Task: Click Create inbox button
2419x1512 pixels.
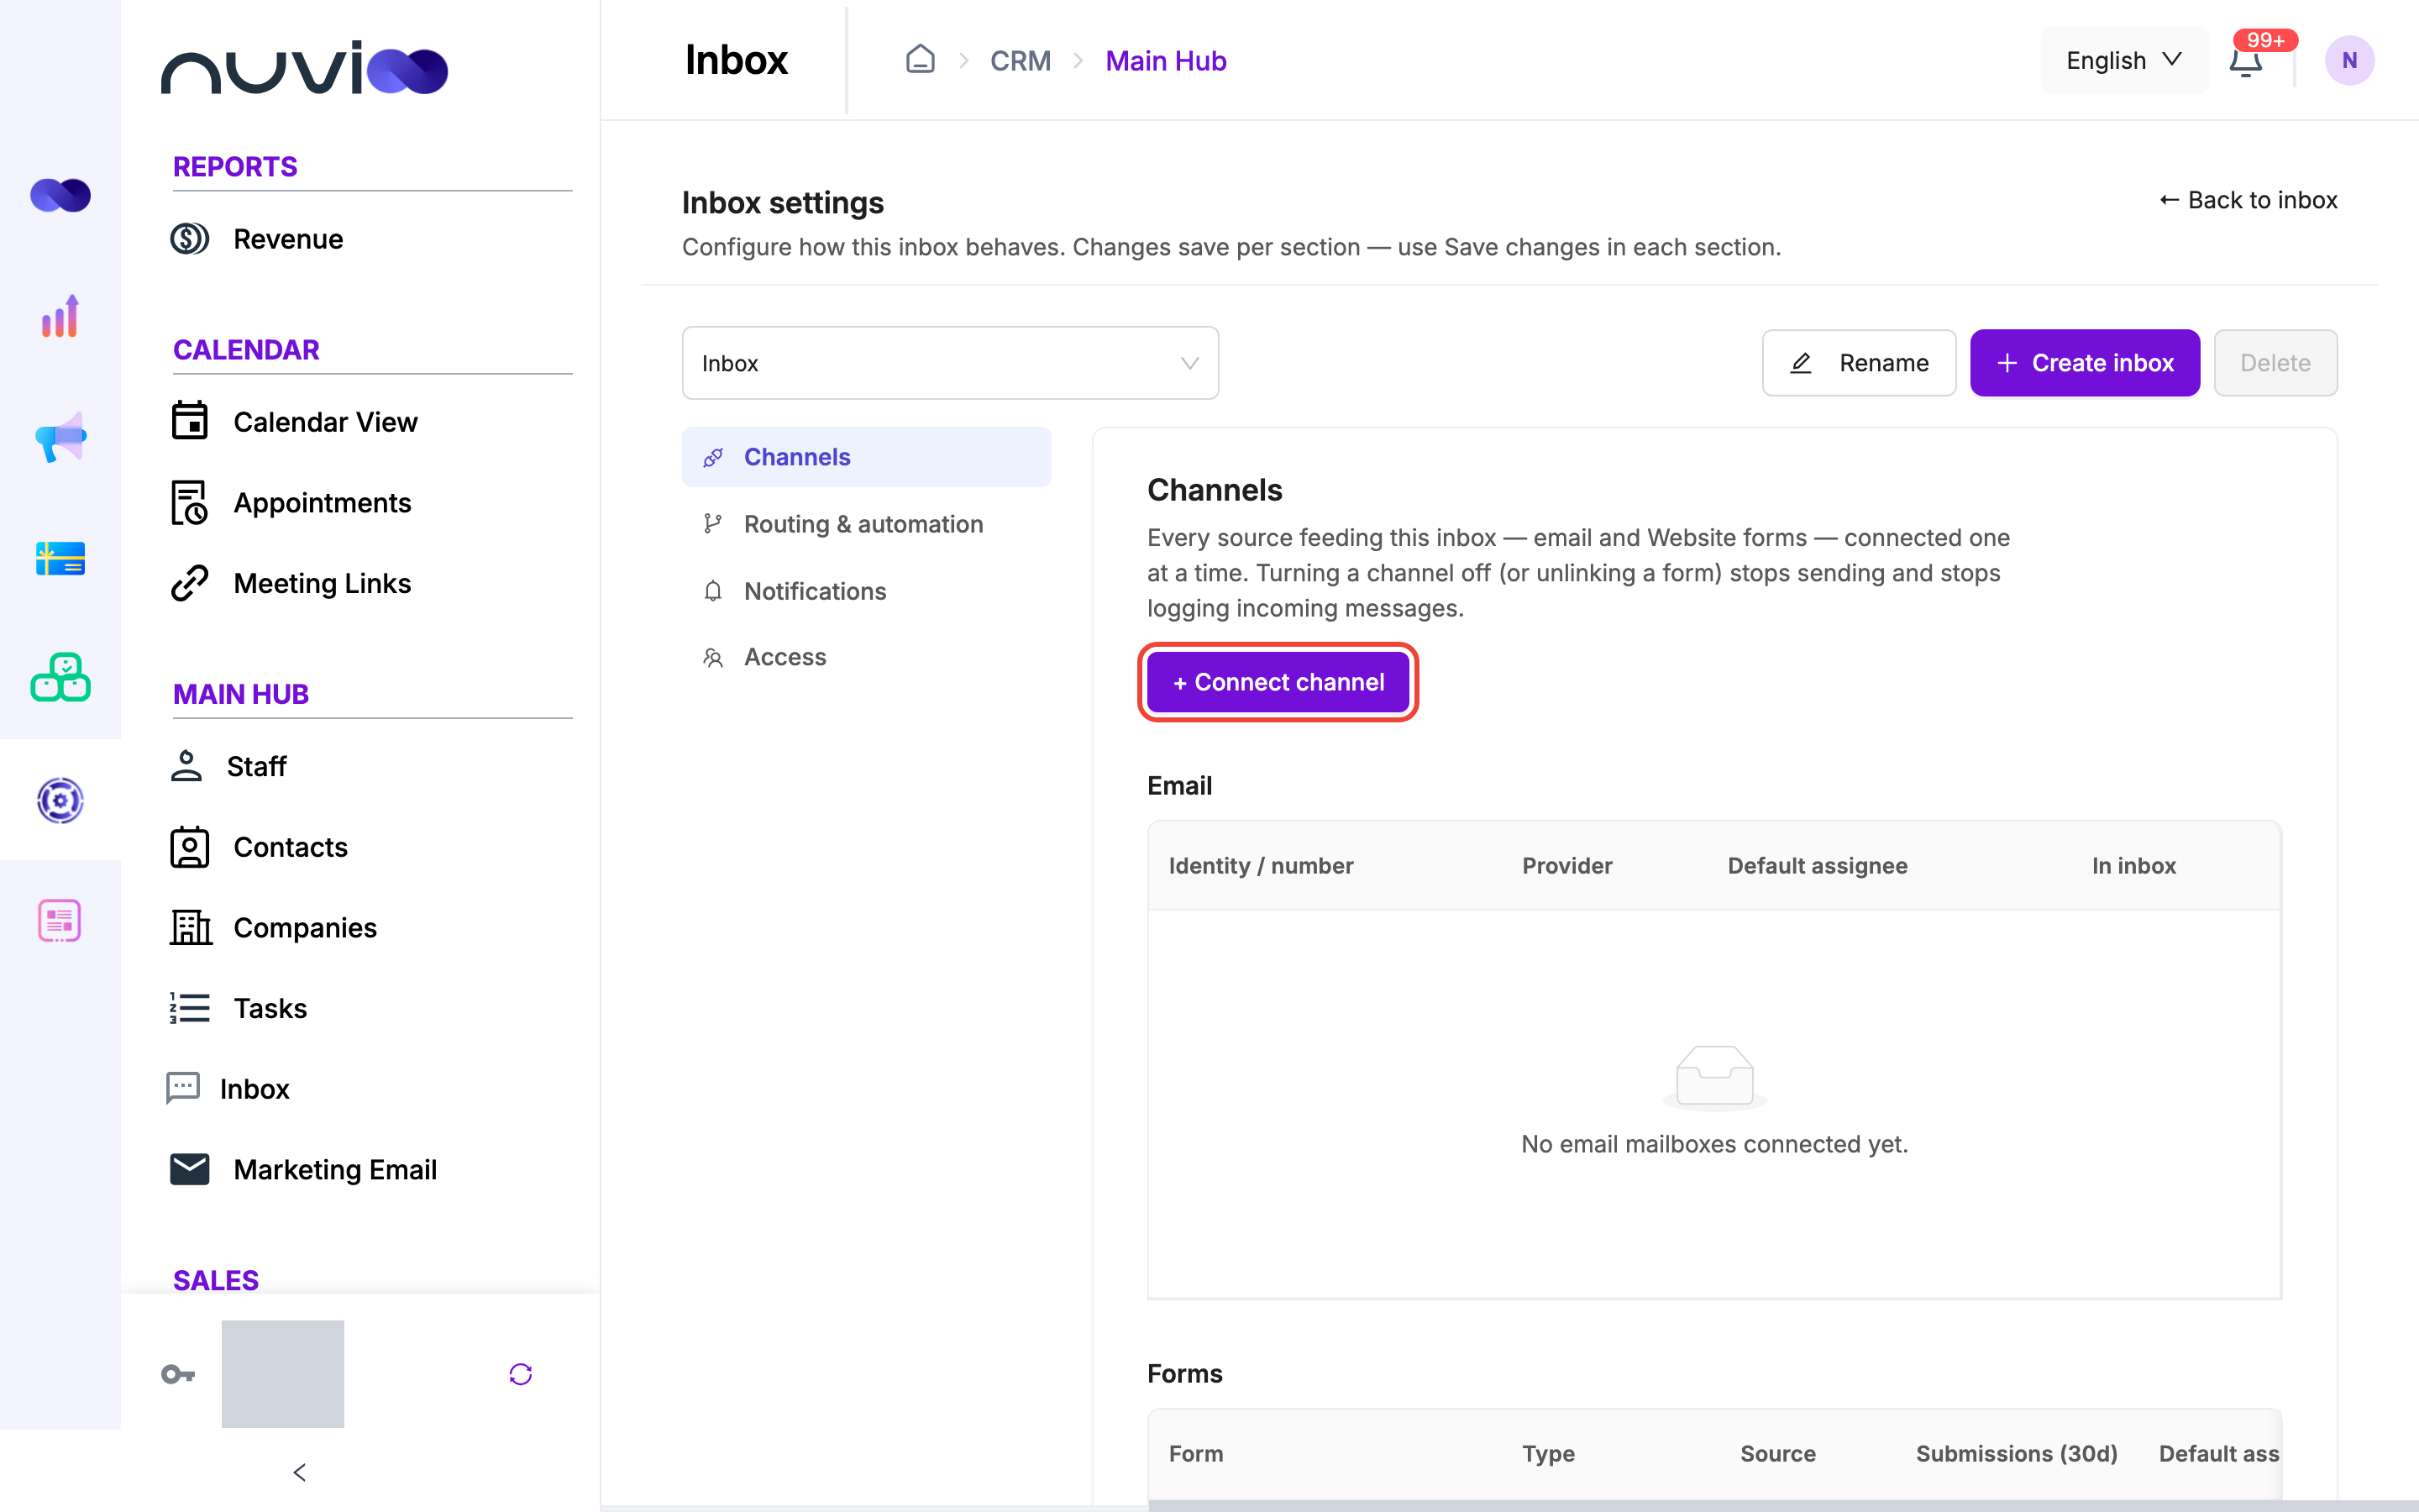Action: click(2084, 363)
